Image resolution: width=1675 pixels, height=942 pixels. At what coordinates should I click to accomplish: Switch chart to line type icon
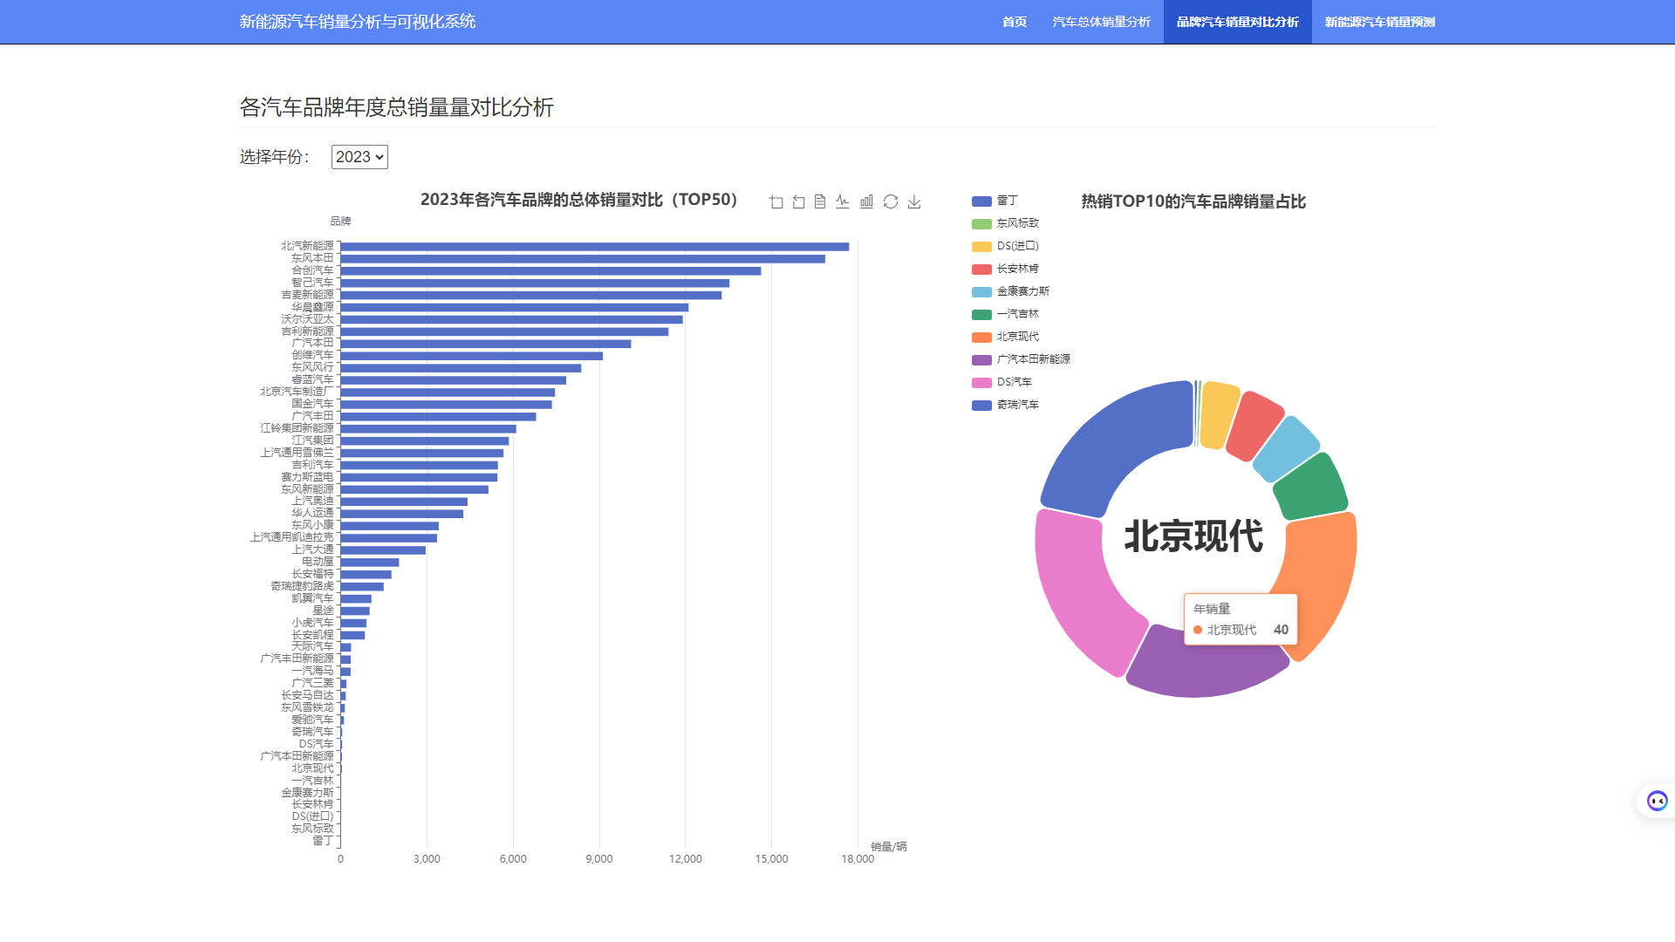(843, 202)
